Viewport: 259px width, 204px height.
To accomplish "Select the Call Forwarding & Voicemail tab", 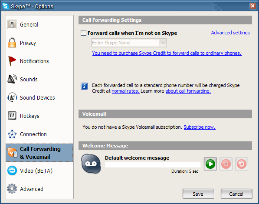I will point(39,153).
